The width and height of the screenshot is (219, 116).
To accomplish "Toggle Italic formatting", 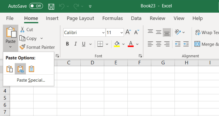I will (75, 44).
